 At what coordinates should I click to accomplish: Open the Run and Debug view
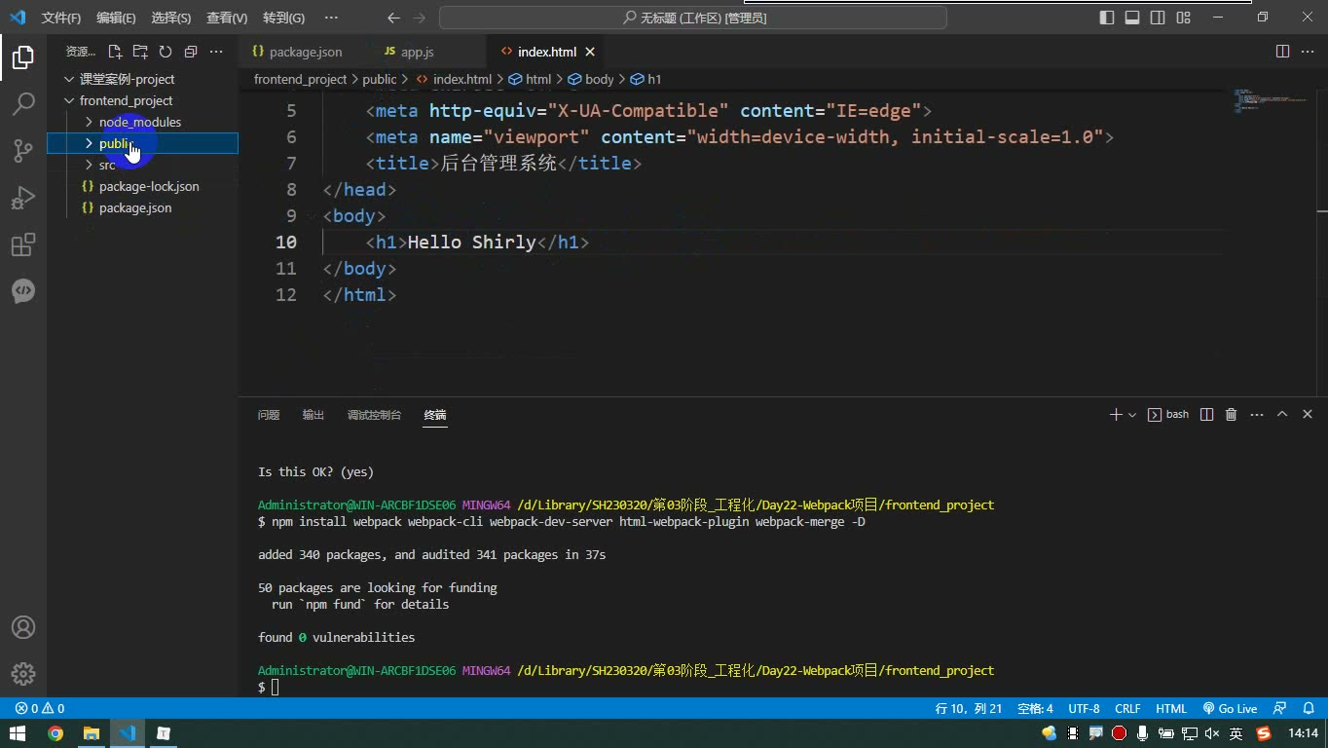point(23,198)
